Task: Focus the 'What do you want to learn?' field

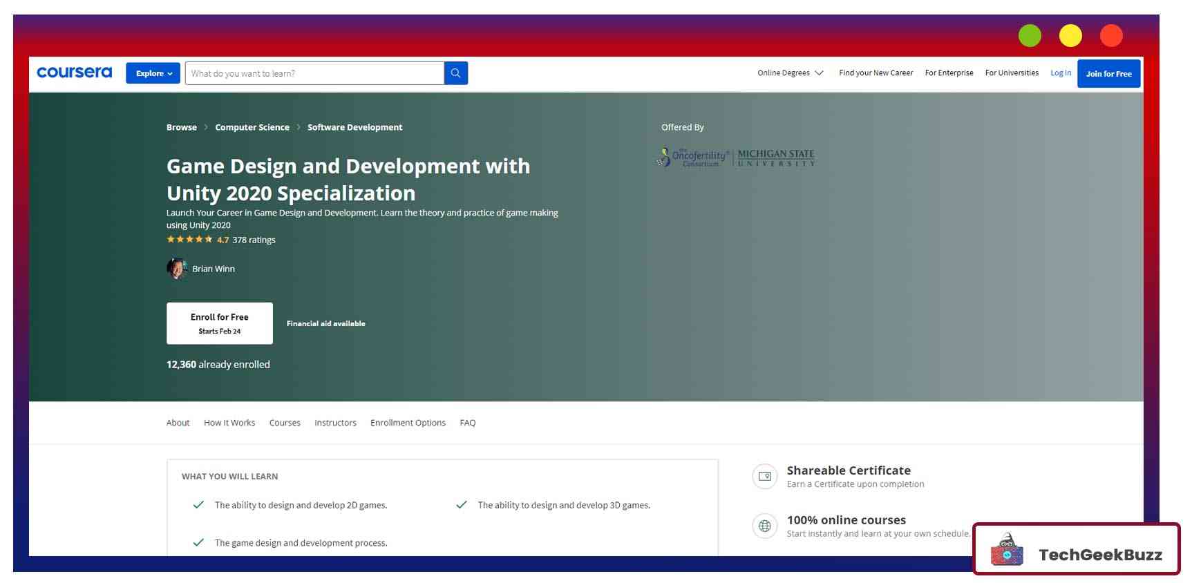Action: [x=314, y=73]
